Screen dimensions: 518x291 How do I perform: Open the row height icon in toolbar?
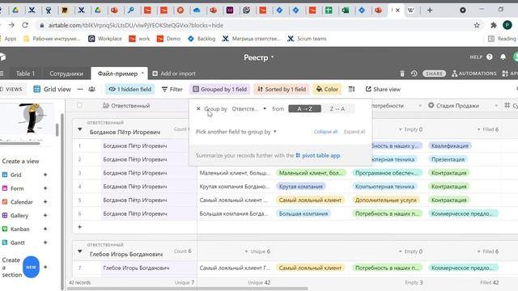[x=351, y=89]
